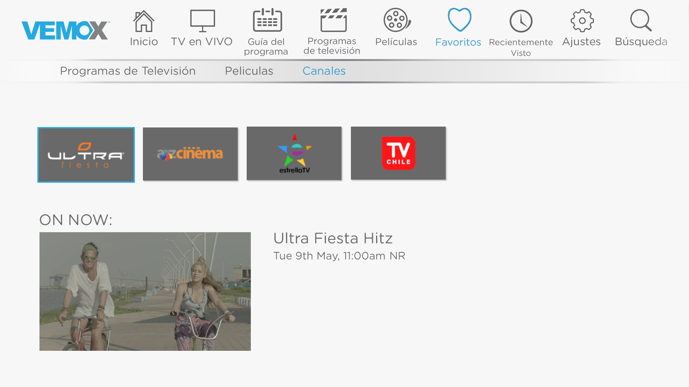Pick the EstrellaTV channel tile

point(294,153)
